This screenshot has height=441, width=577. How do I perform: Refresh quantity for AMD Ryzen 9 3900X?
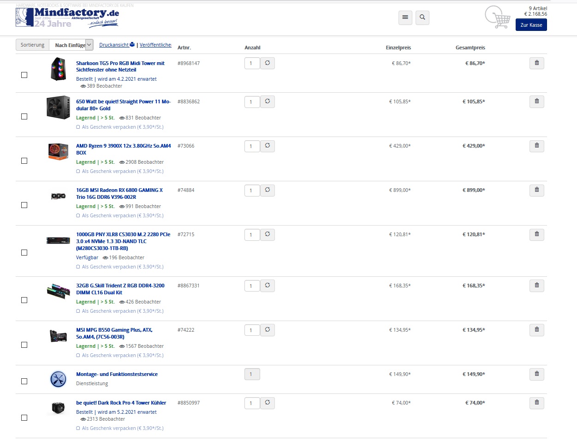pos(268,146)
